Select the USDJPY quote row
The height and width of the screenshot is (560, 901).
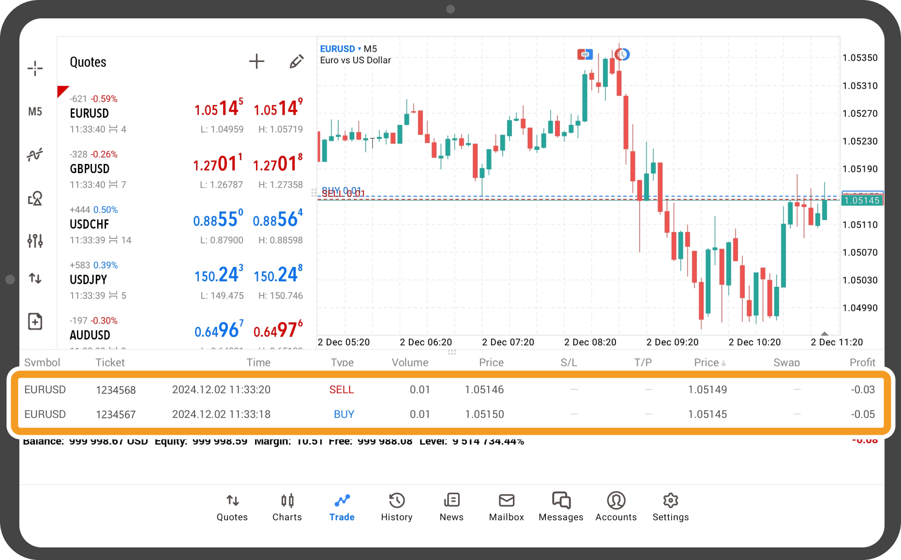click(186, 280)
